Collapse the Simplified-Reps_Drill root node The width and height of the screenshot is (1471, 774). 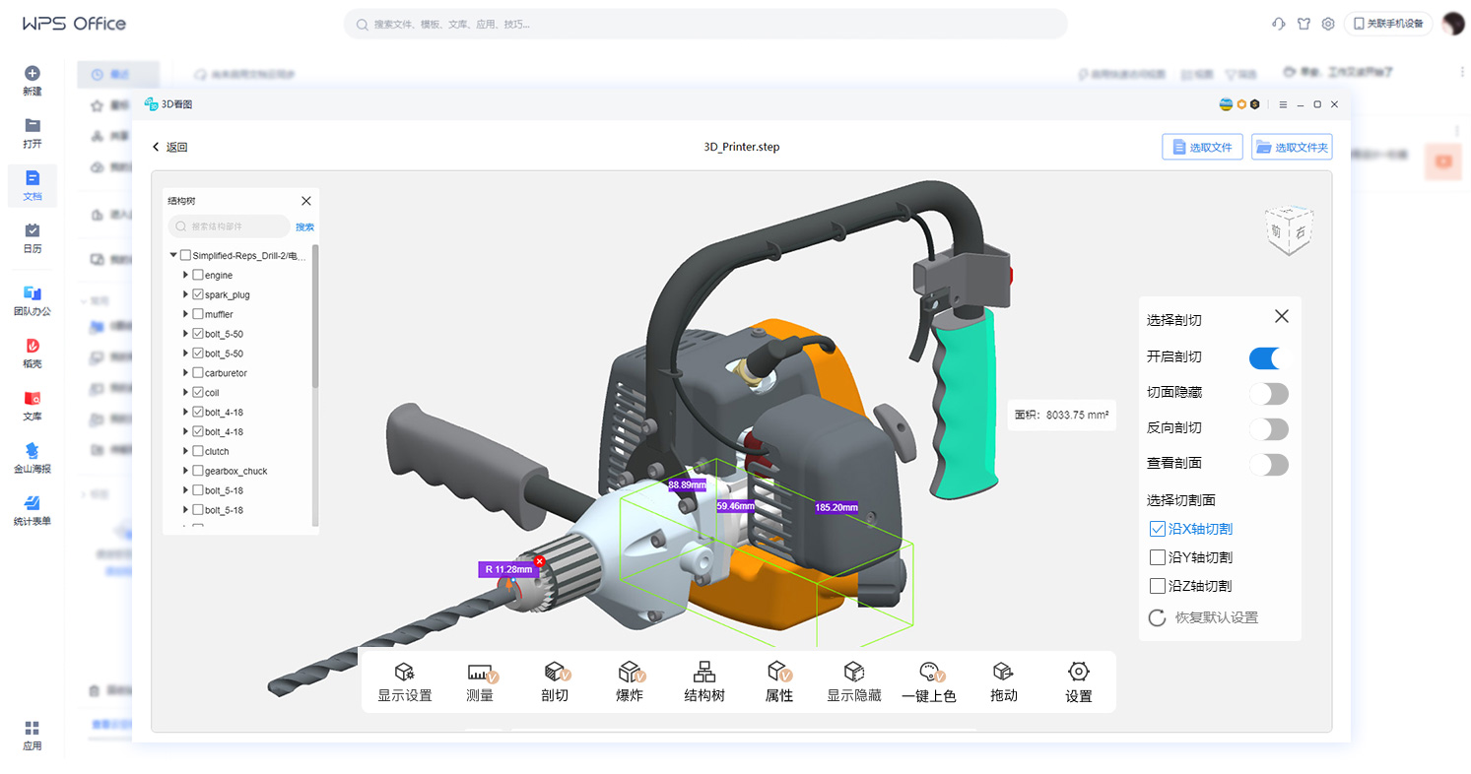(173, 255)
